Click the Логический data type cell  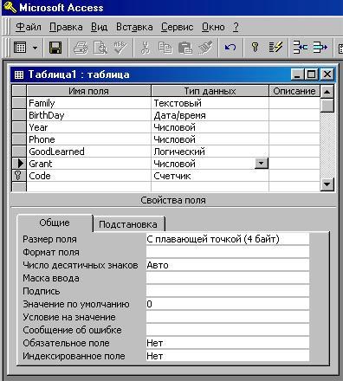[210, 152]
